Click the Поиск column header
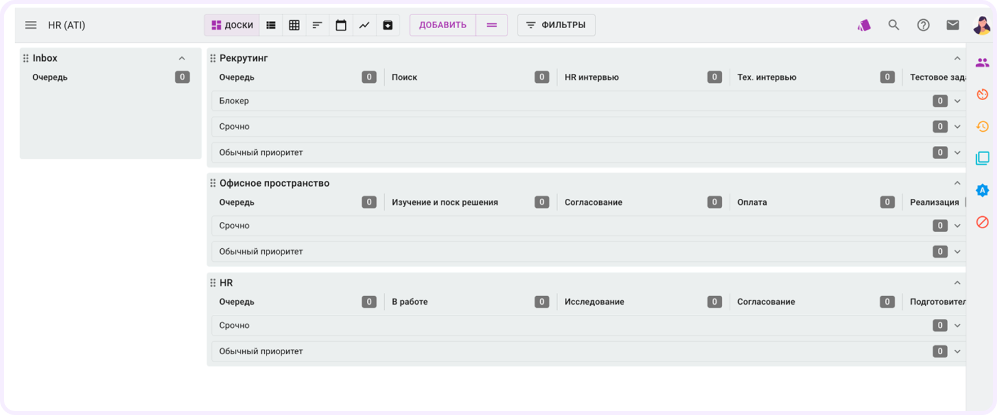997x415 pixels. point(404,77)
